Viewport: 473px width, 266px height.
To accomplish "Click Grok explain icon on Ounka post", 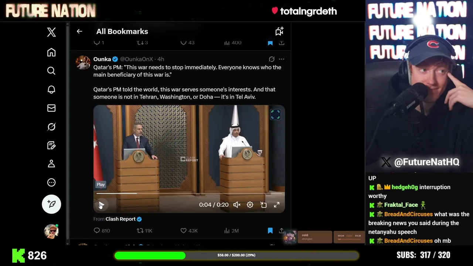I will (272, 59).
